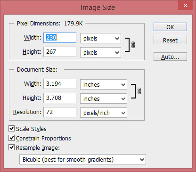This screenshot has width=196, height=172.
Task: Click the document Width field showing 3.194
Action: coord(60,84)
